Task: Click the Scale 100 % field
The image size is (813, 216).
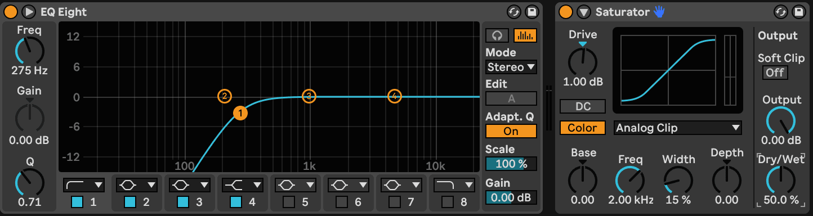Action: [511, 164]
